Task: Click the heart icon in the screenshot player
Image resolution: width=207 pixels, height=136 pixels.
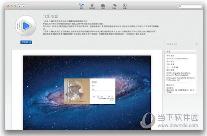Action: point(109,97)
